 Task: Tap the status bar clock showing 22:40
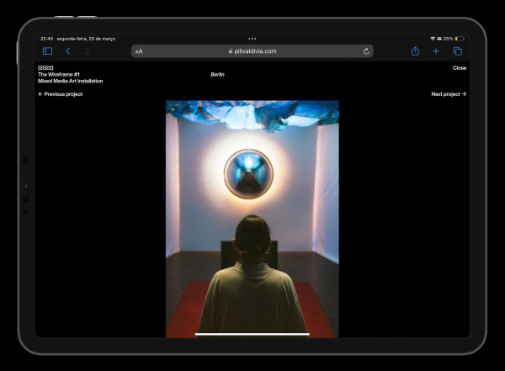[x=46, y=38]
